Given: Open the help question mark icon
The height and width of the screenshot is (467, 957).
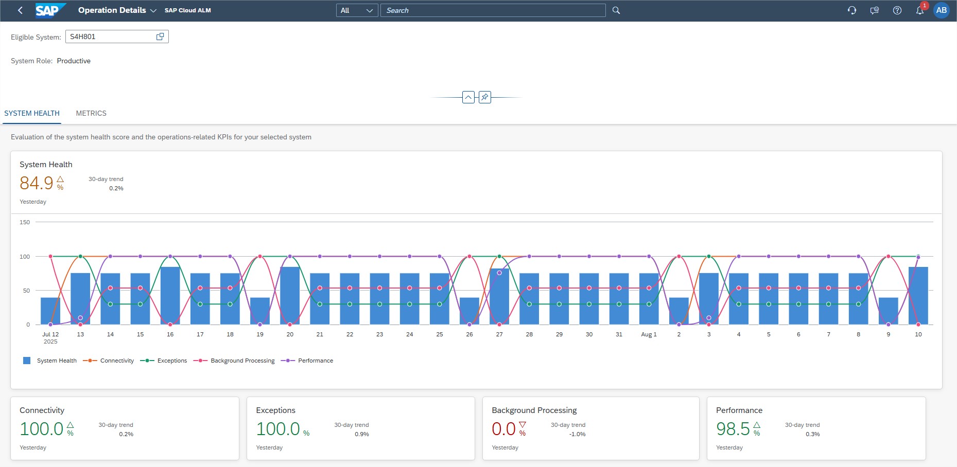Looking at the screenshot, I should click(x=897, y=10).
